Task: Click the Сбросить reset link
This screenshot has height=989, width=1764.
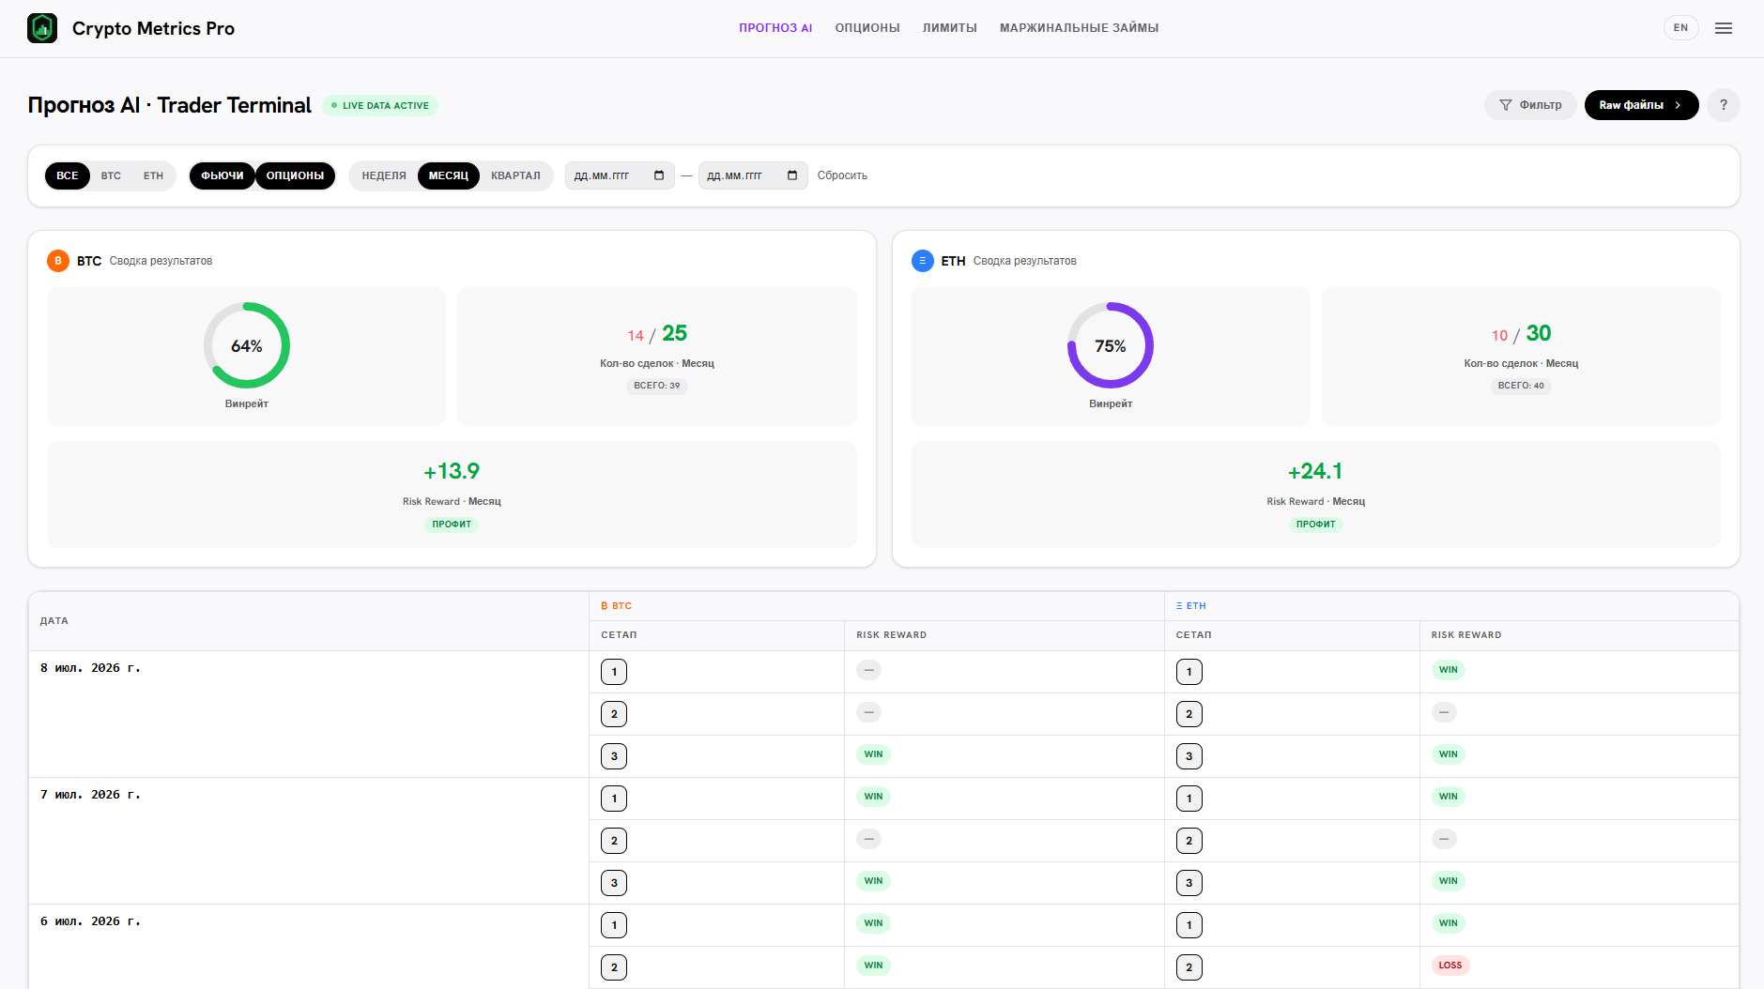Action: point(842,175)
